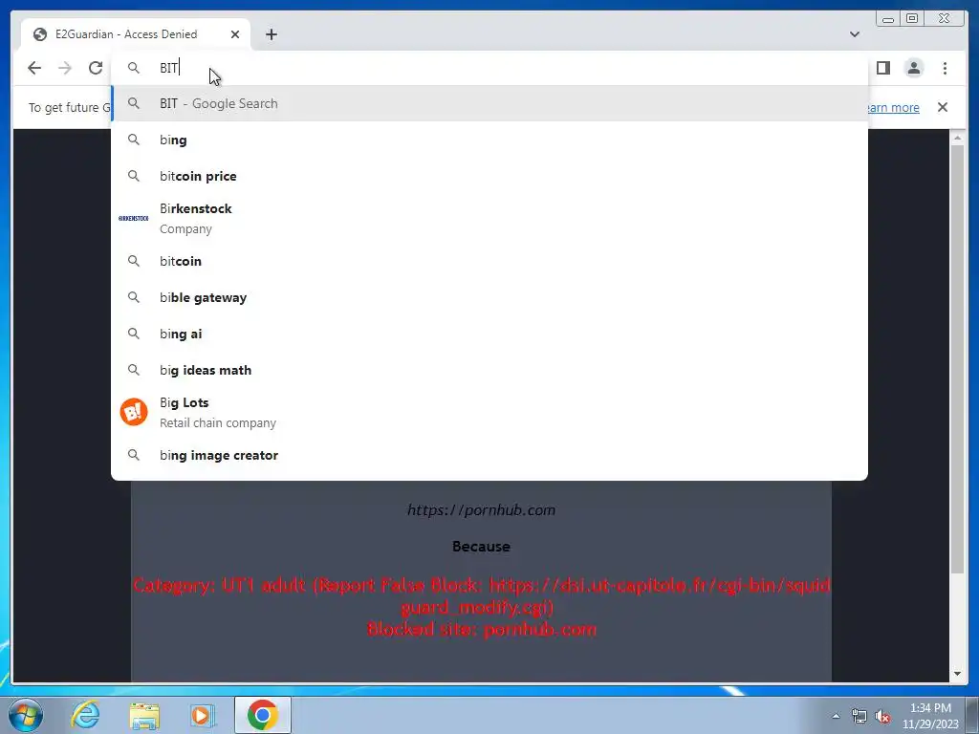Reload the current page
Viewport: 979px width, 734px height.
point(96,68)
